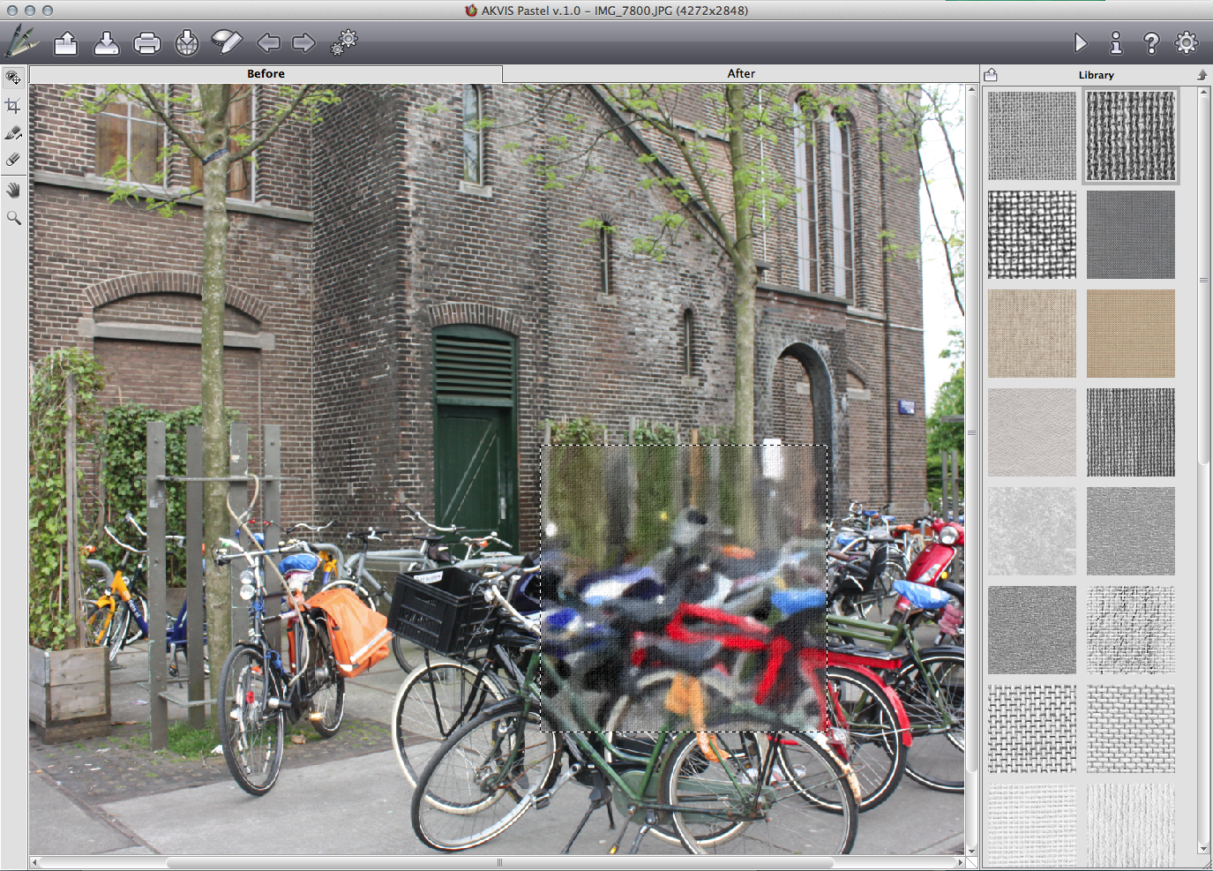Click the Library scrollbar thumb
1213x871 pixels.
point(1203,281)
